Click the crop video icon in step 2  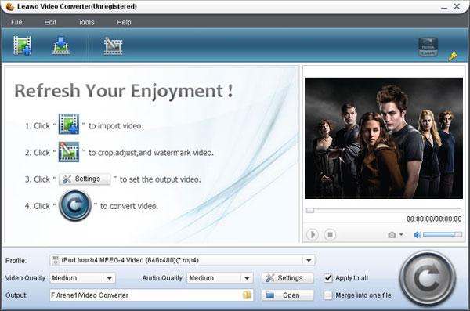pyautogui.click(x=69, y=152)
